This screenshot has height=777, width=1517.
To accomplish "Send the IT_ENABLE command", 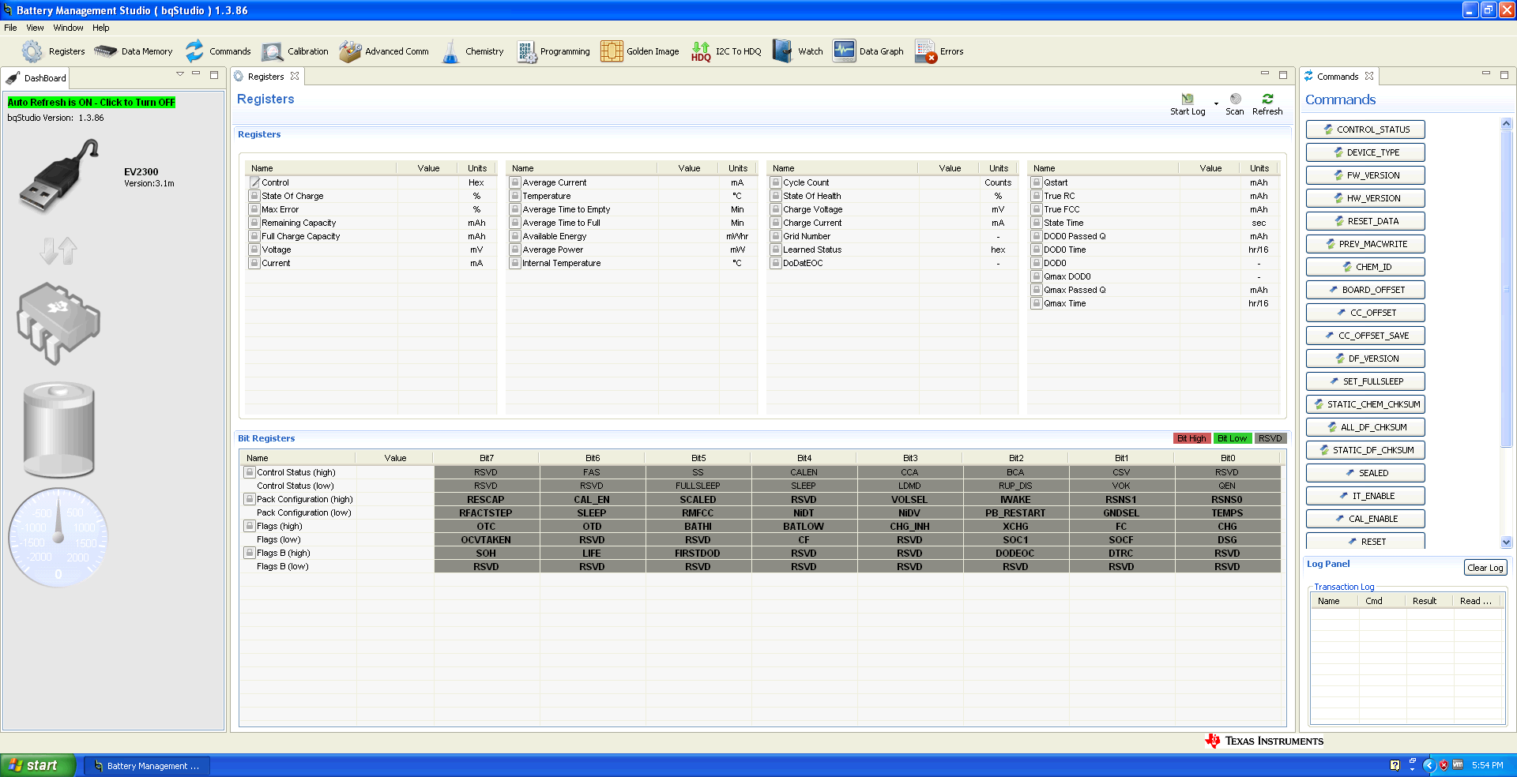I will 1365,496.
